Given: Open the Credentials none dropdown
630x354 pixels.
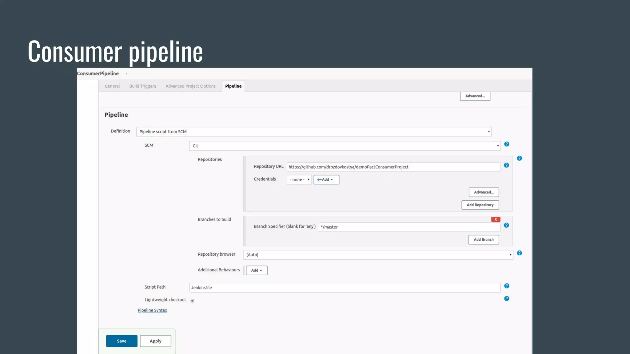Looking at the screenshot, I should [299, 179].
